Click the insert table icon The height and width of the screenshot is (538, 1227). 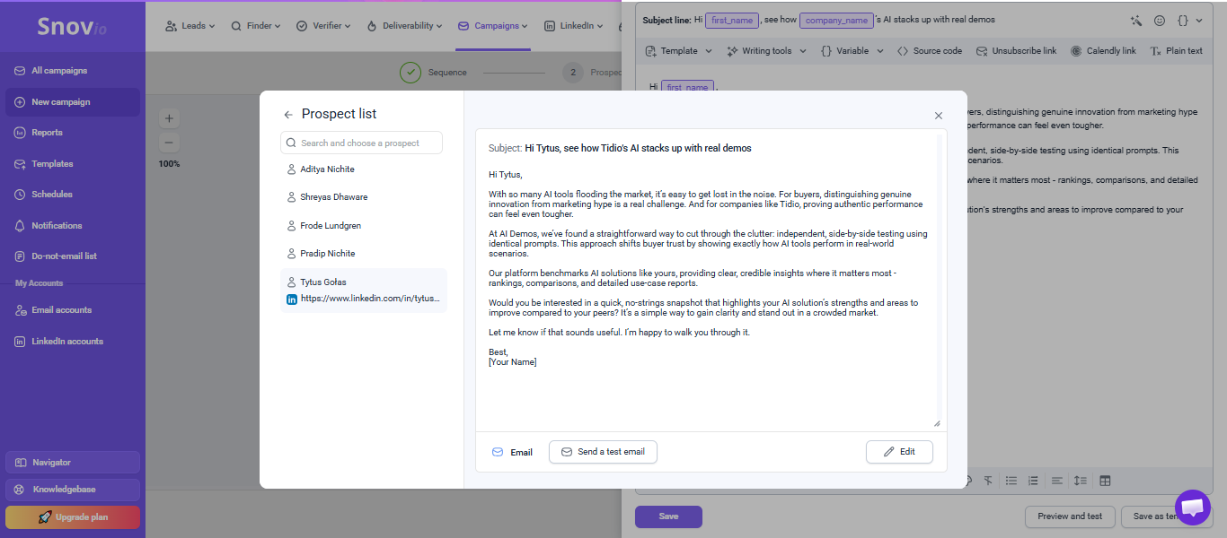(1105, 481)
